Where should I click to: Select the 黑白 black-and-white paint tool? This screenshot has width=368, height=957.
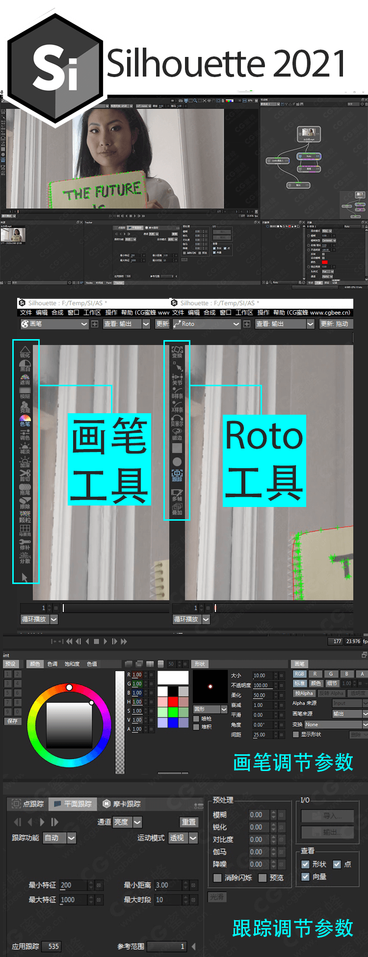pyautogui.click(x=25, y=366)
